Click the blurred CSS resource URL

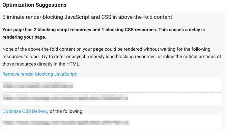coord(66,123)
